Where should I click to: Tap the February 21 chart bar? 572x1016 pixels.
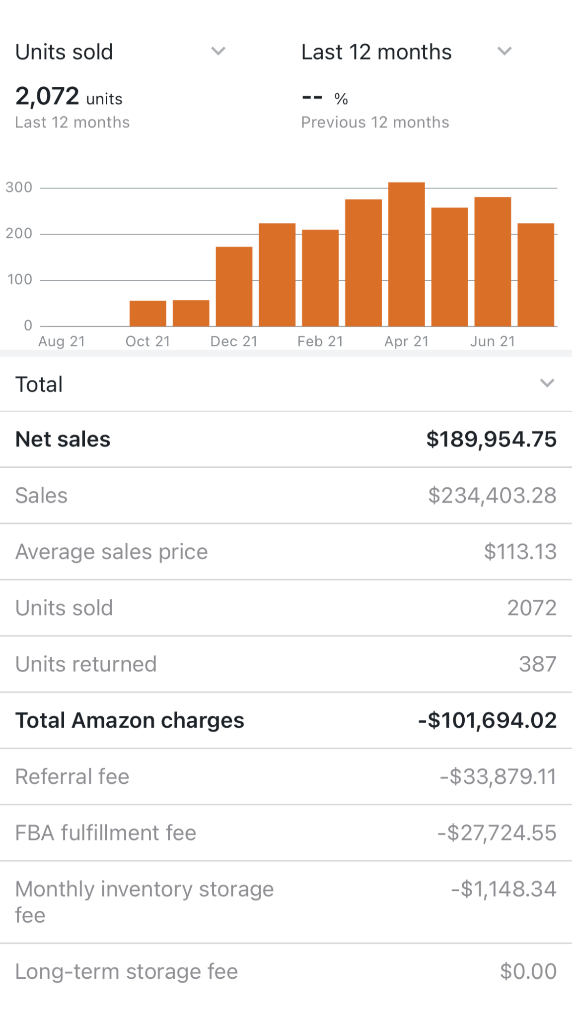tap(320, 278)
